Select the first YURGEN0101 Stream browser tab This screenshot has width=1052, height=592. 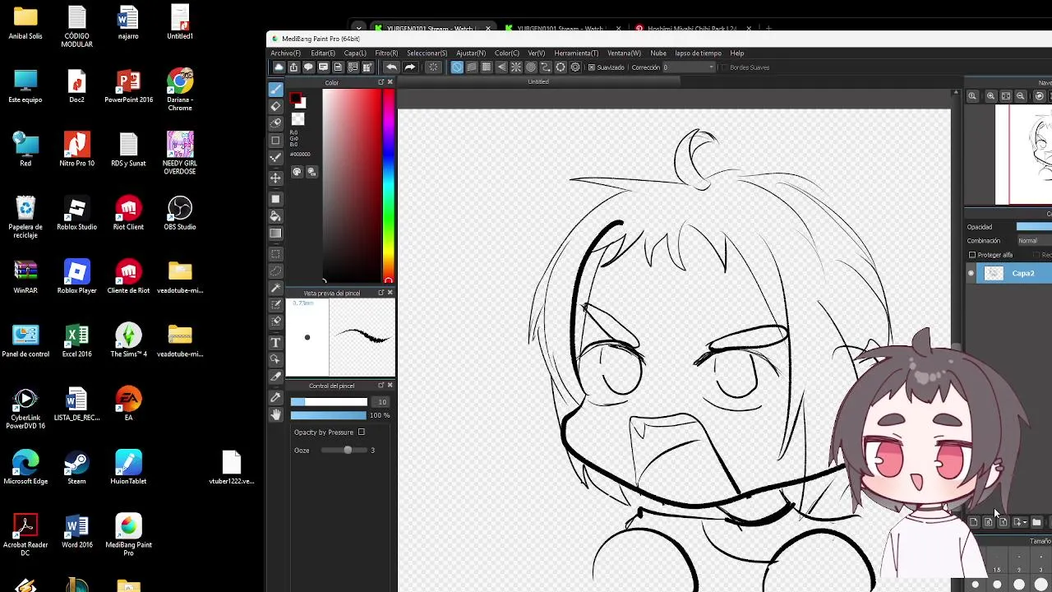[x=431, y=29]
